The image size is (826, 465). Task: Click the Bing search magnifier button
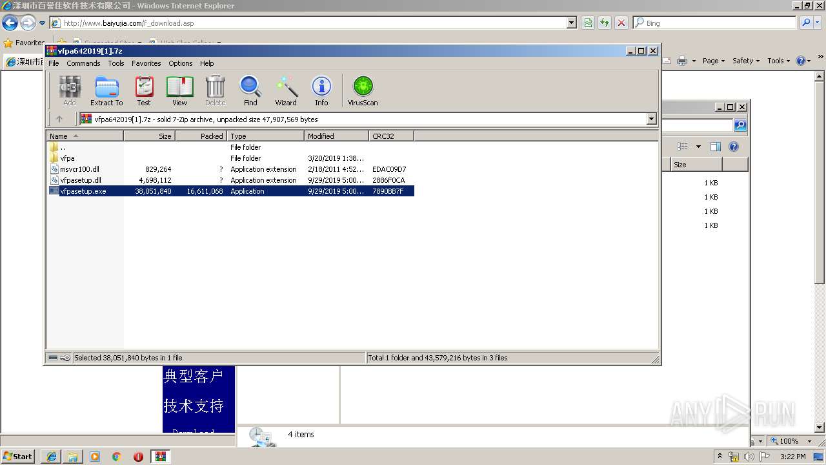coord(806,23)
